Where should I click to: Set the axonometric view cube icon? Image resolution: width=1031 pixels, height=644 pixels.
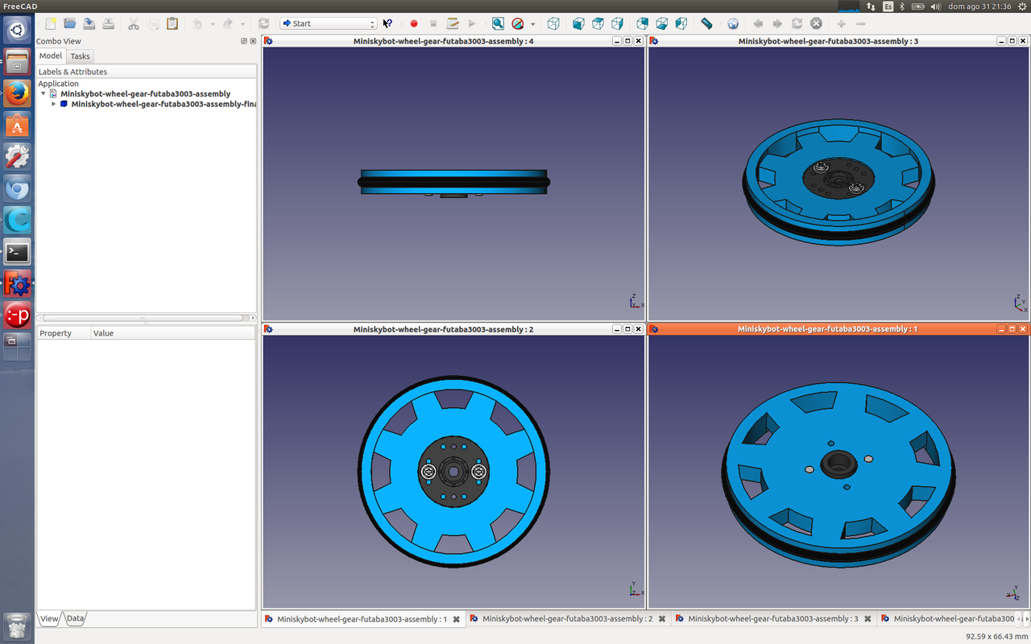(553, 23)
